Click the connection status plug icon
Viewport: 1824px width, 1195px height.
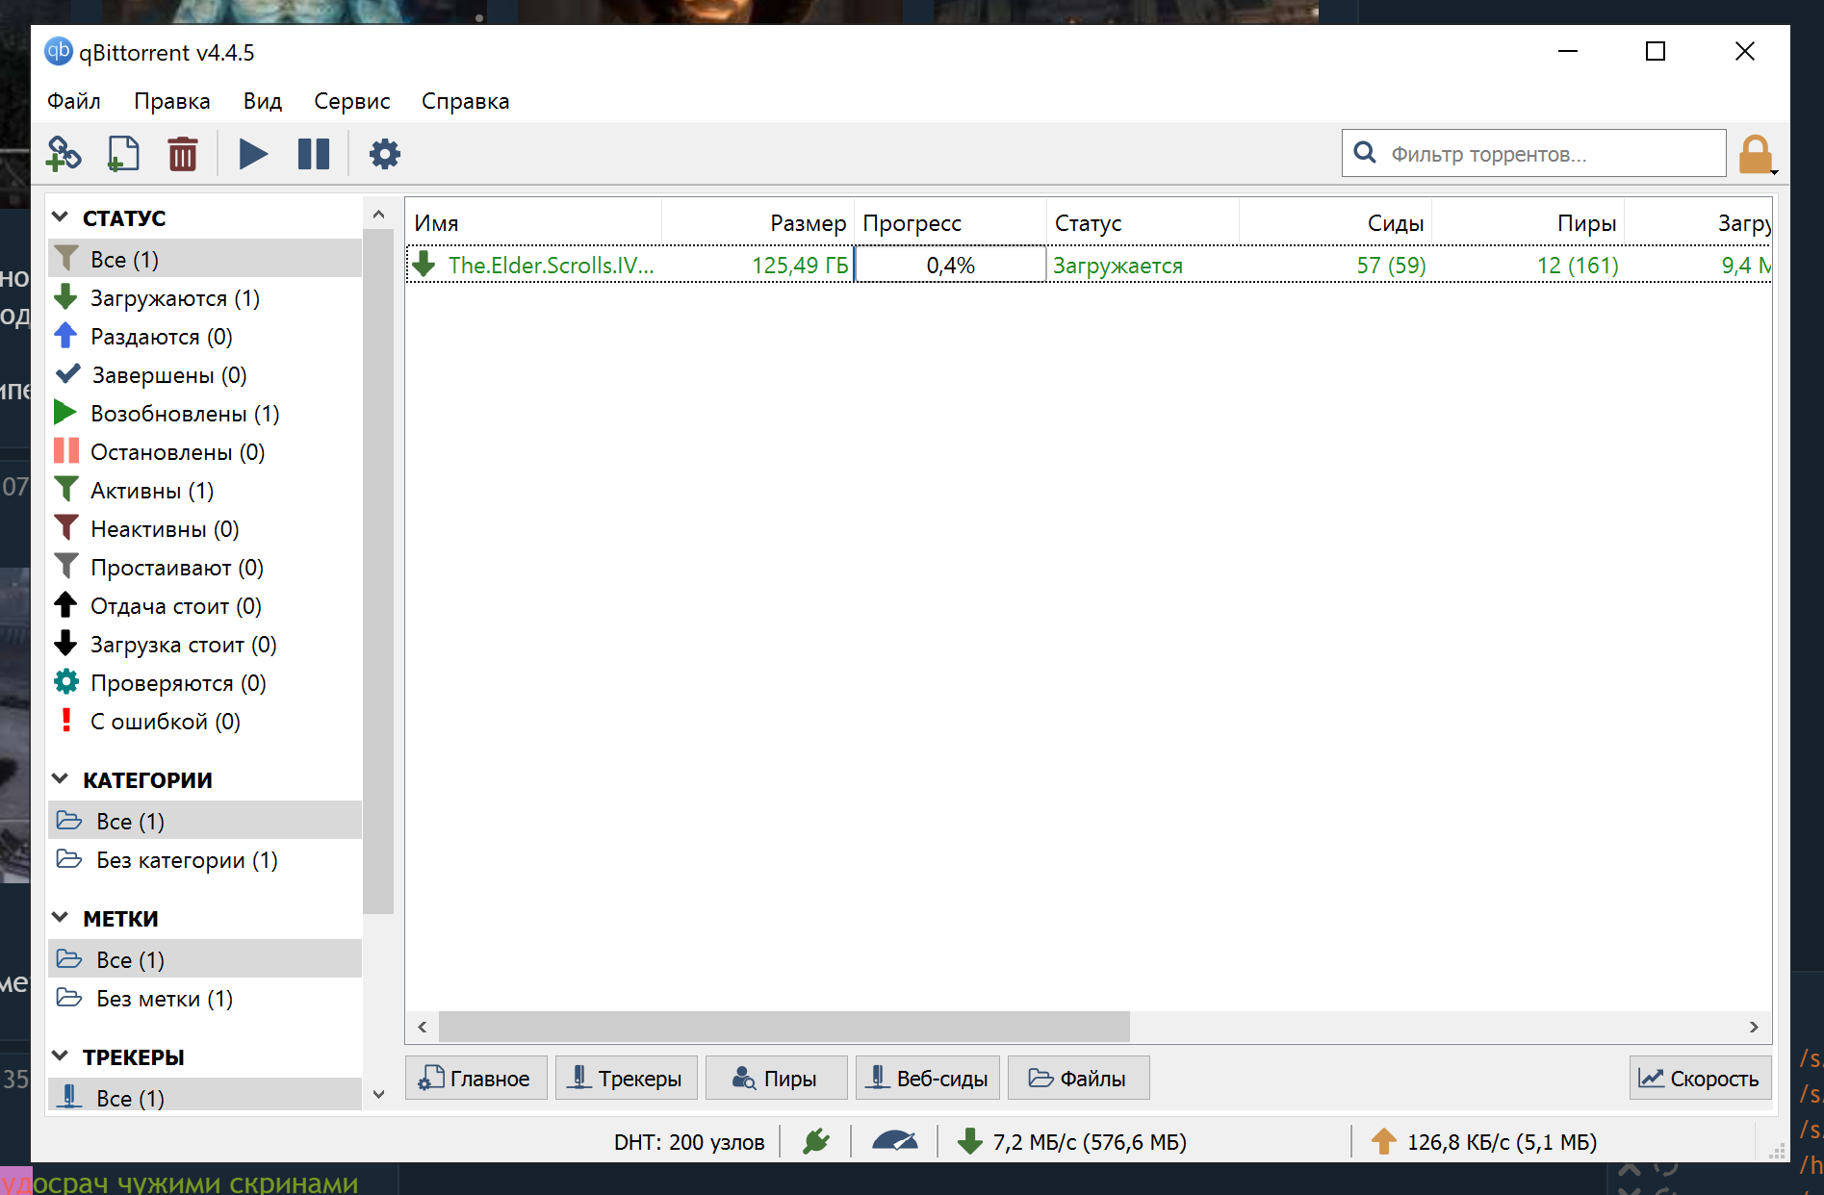[x=816, y=1142]
